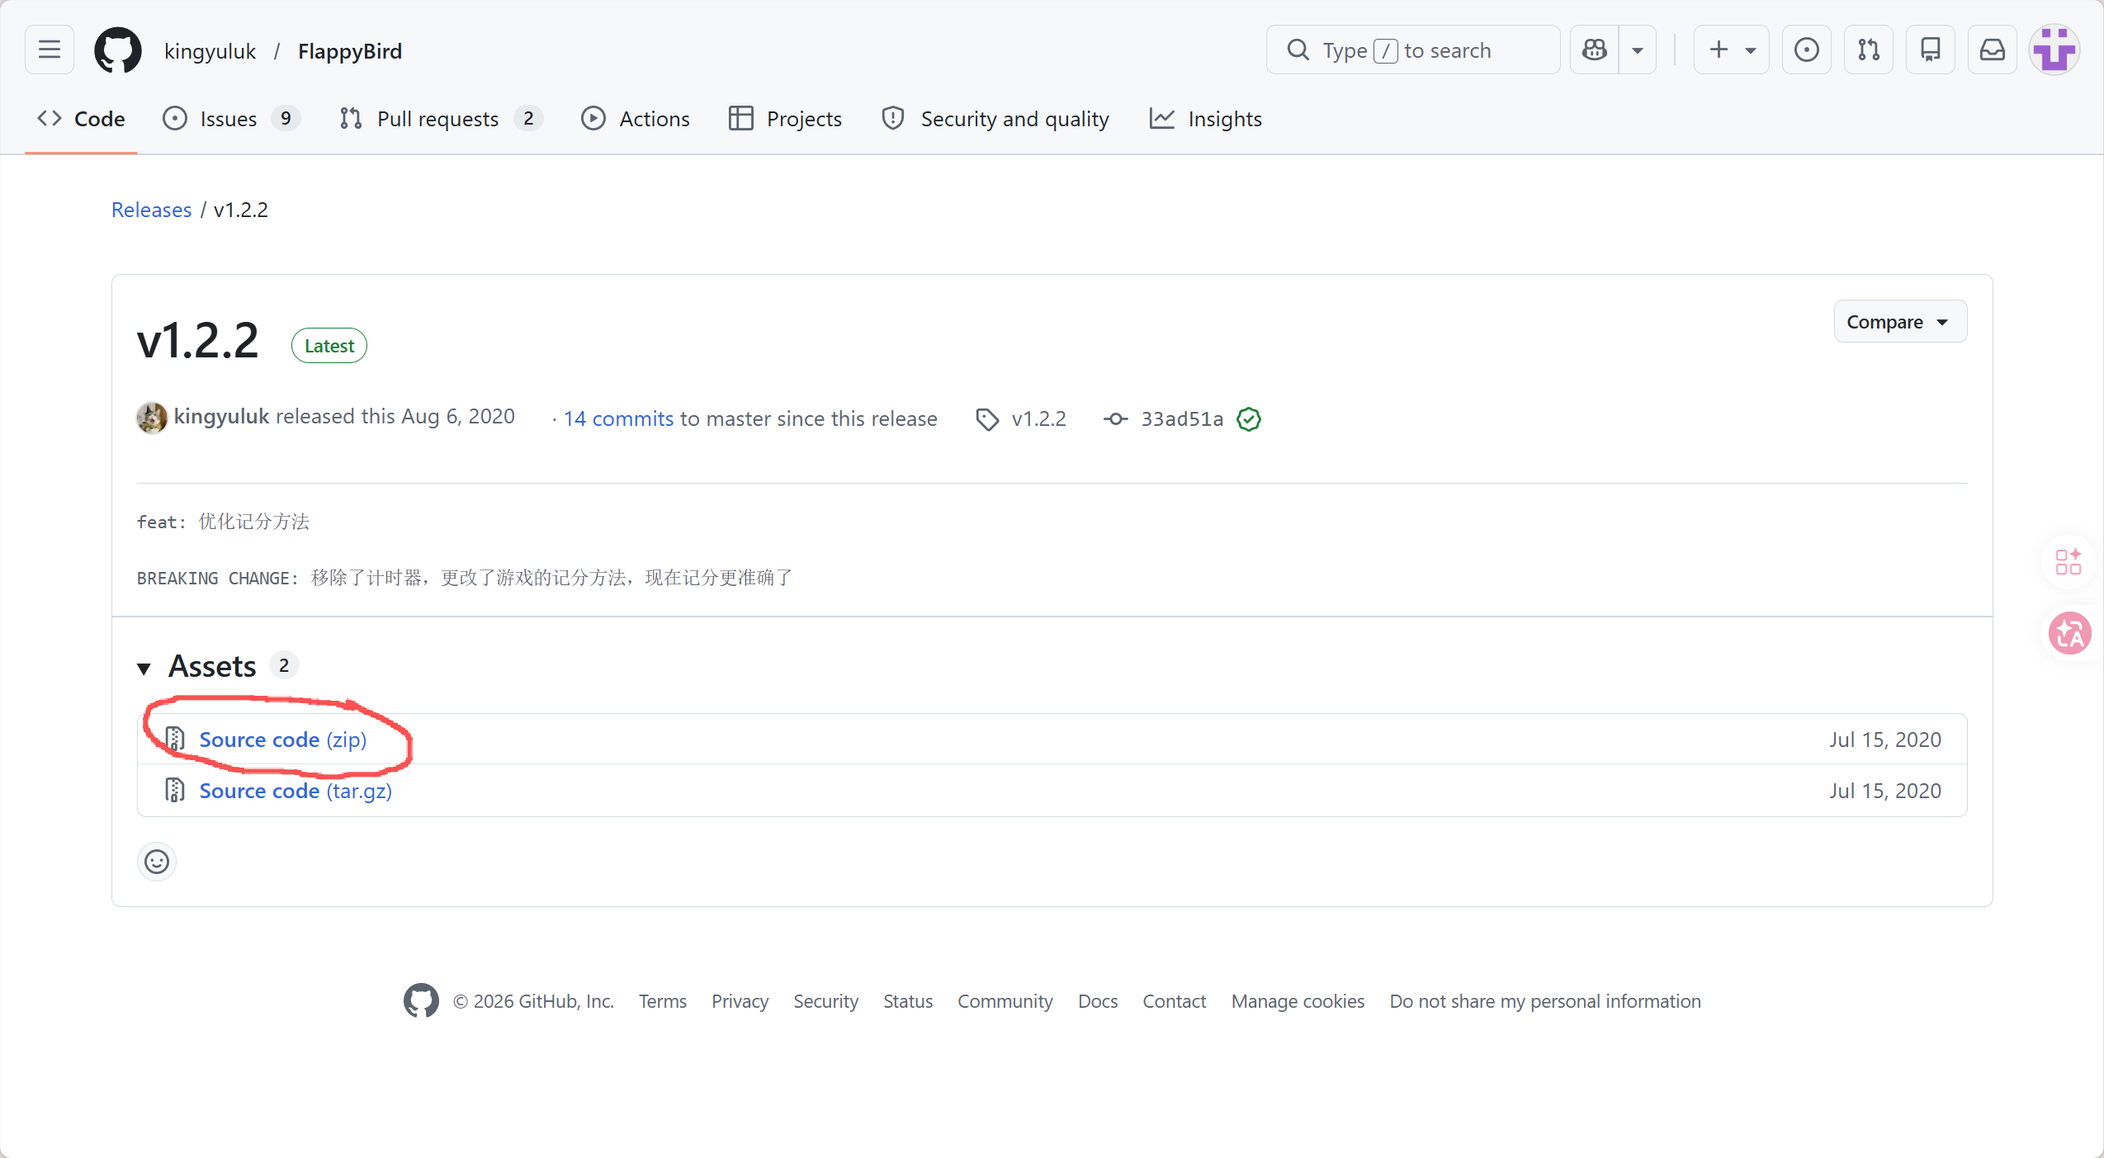
Task: Open Terms footer link
Action: [662, 1001]
